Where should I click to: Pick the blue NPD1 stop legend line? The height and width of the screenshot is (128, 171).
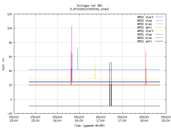[159, 34]
